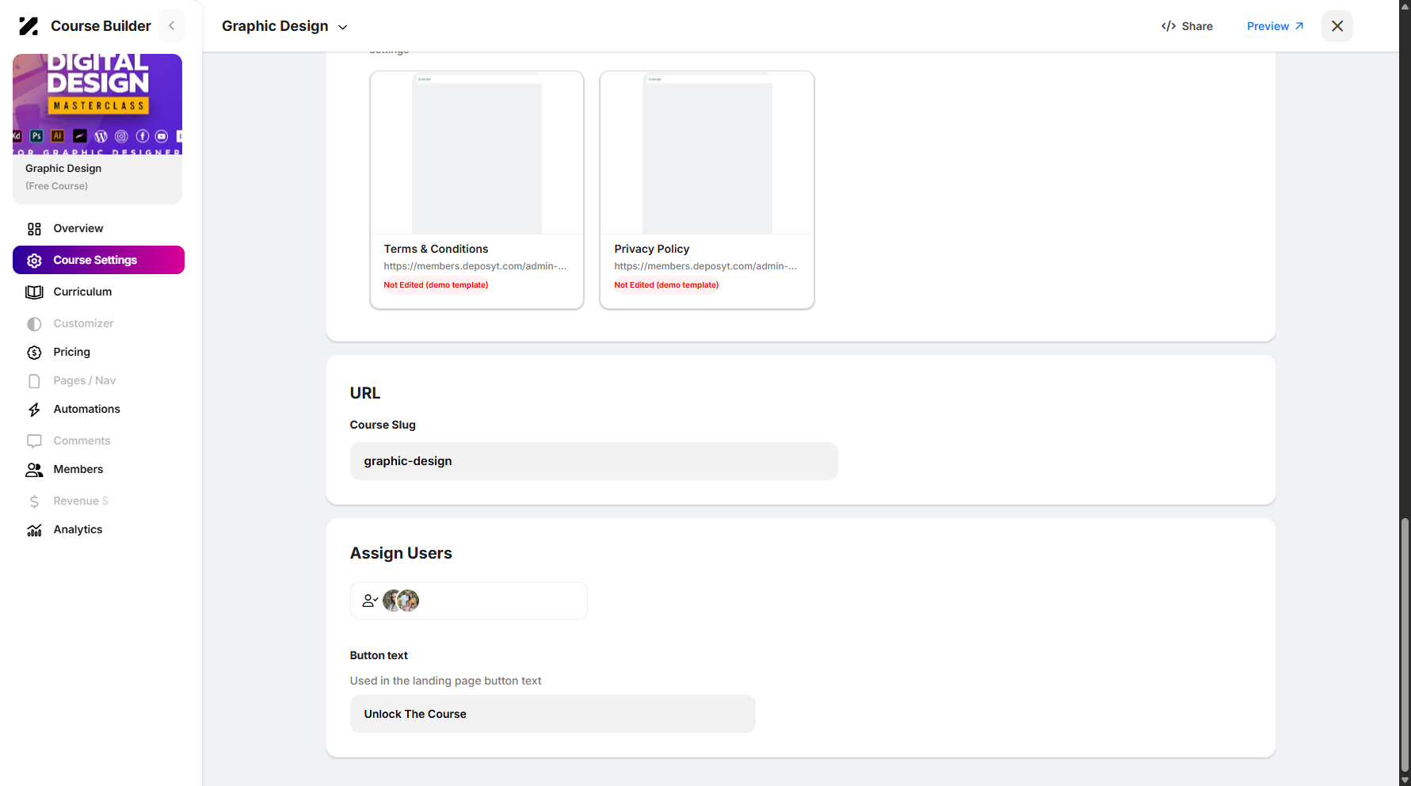
Task: Click the Overview grid icon
Action: pyautogui.click(x=34, y=229)
